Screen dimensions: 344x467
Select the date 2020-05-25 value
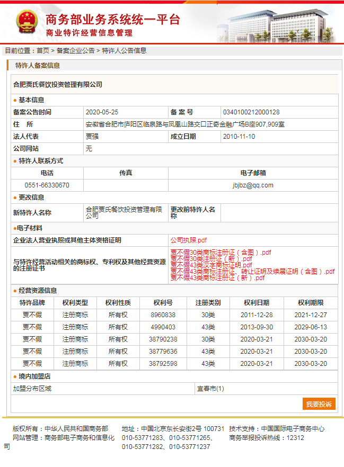pos(102,112)
